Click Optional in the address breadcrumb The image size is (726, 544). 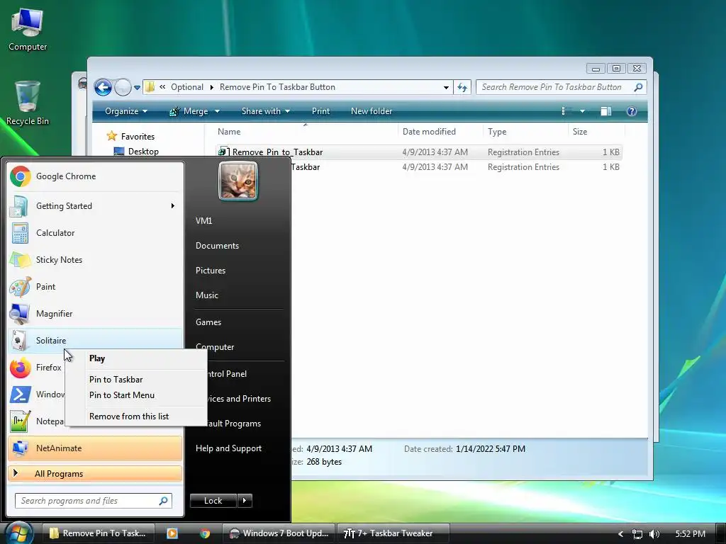(187, 87)
